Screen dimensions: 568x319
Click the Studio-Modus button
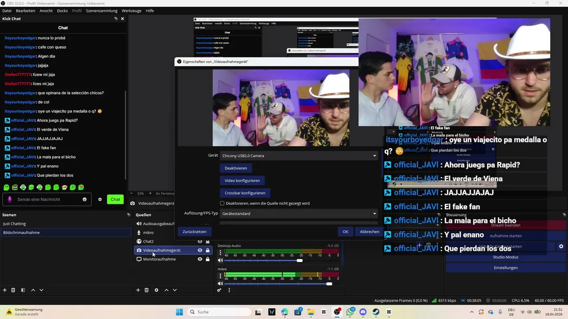pyautogui.click(x=505, y=257)
